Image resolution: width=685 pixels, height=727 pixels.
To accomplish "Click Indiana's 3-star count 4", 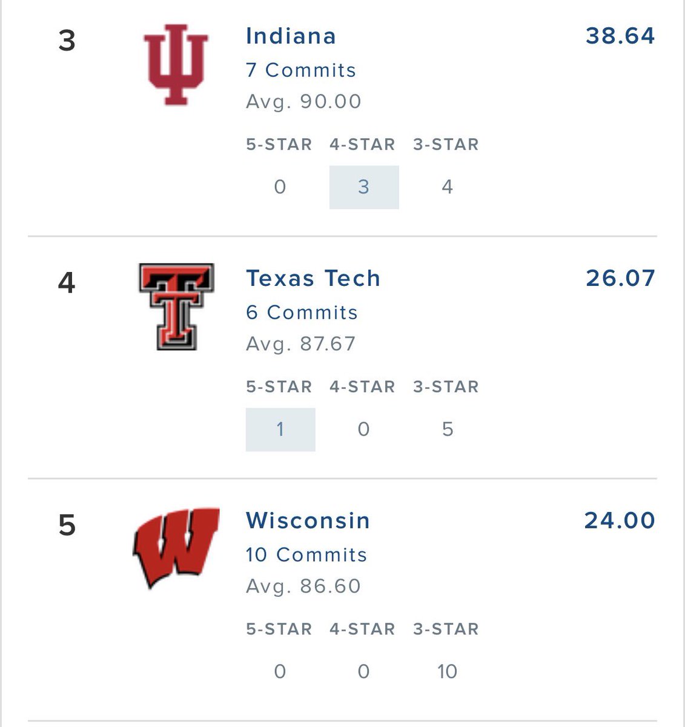I will 447,187.
